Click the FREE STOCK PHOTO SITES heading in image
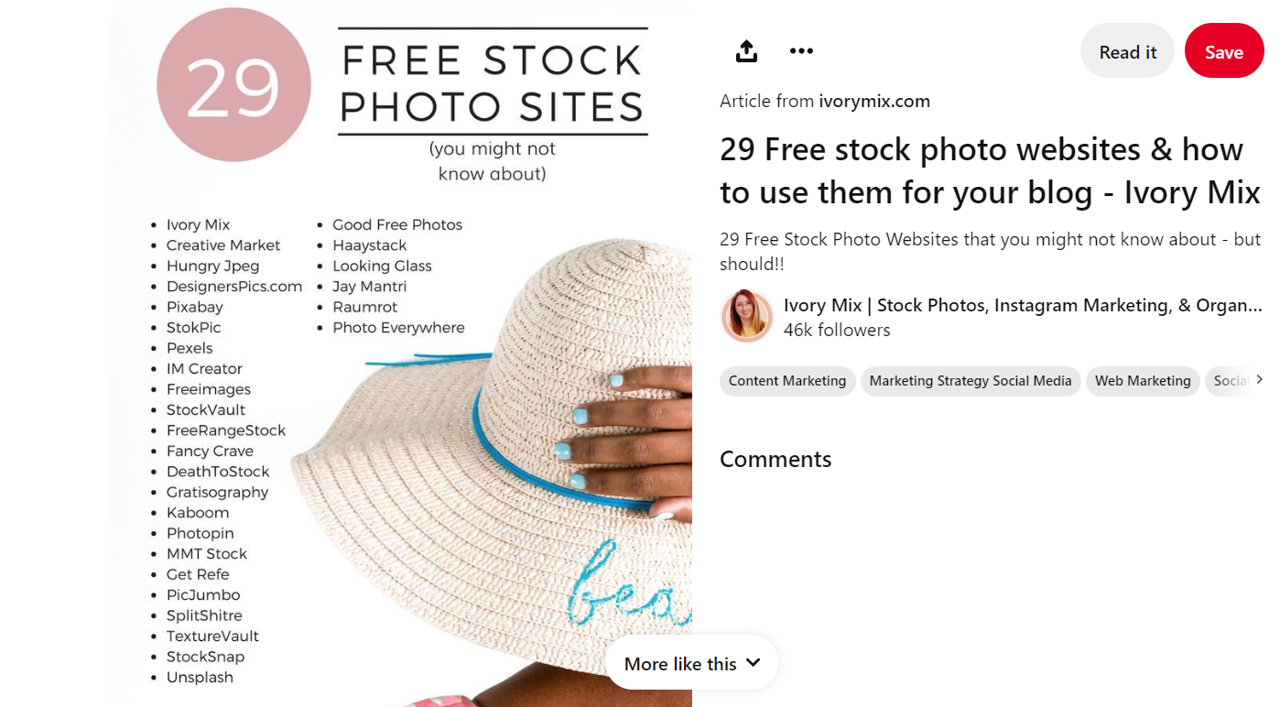 point(493,83)
